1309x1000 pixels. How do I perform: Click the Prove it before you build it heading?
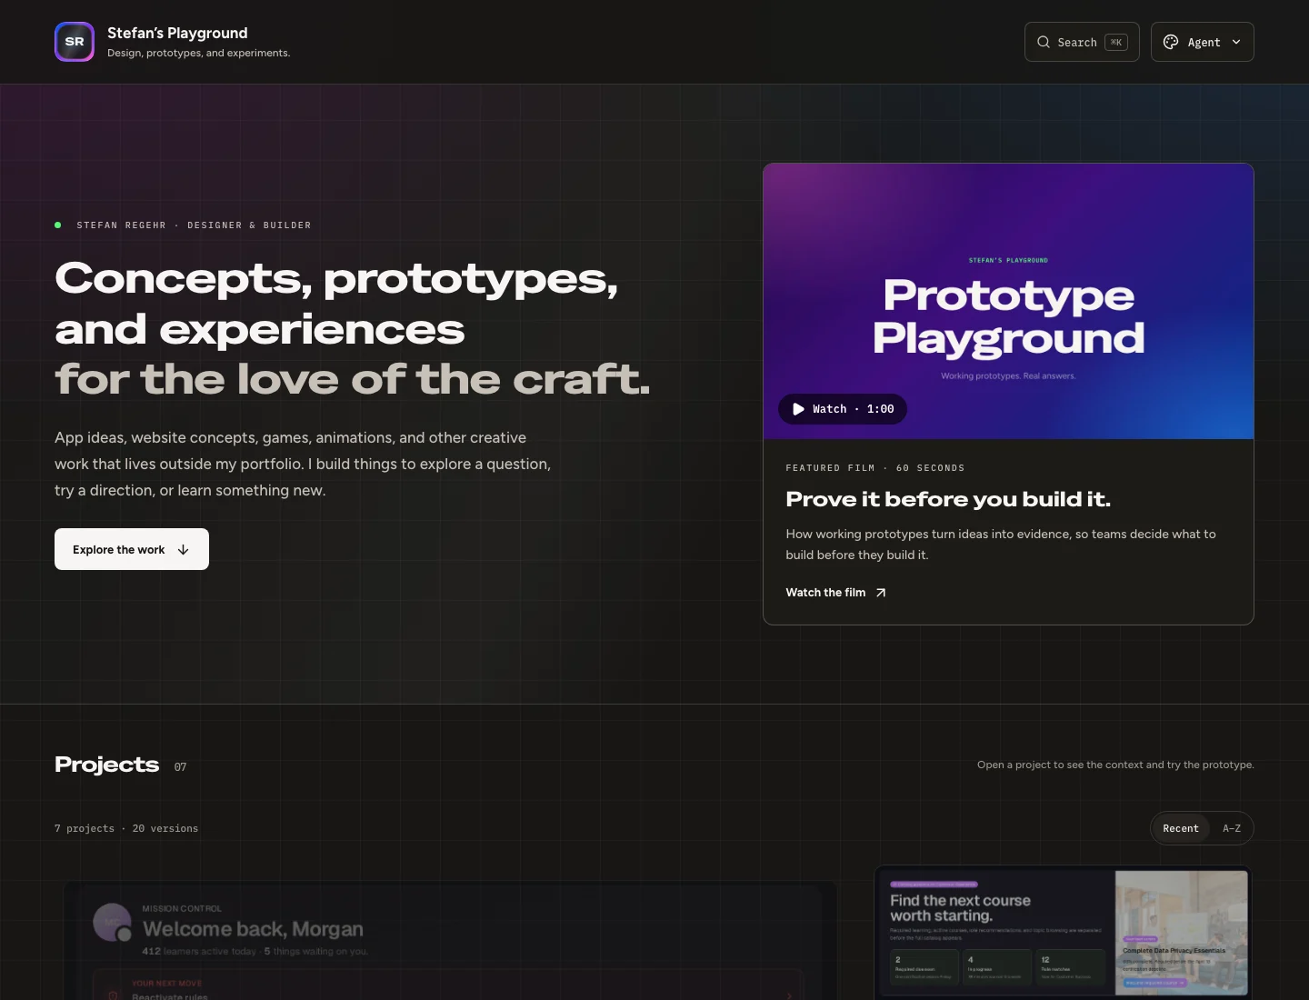[x=948, y=499]
